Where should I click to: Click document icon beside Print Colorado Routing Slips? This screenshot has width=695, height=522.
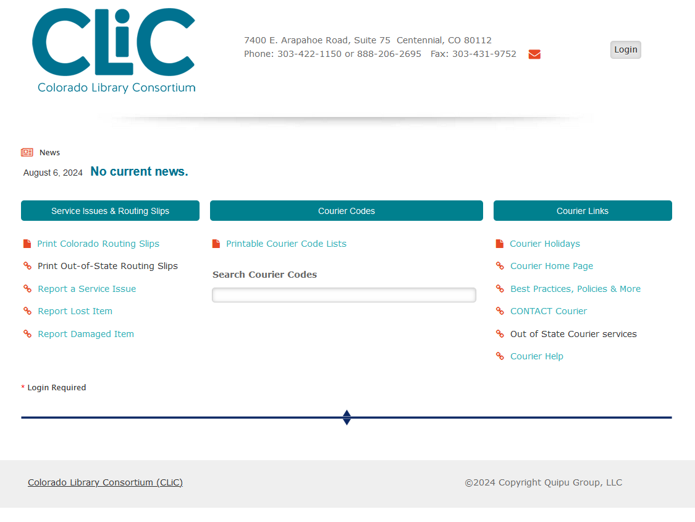click(x=27, y=244)
